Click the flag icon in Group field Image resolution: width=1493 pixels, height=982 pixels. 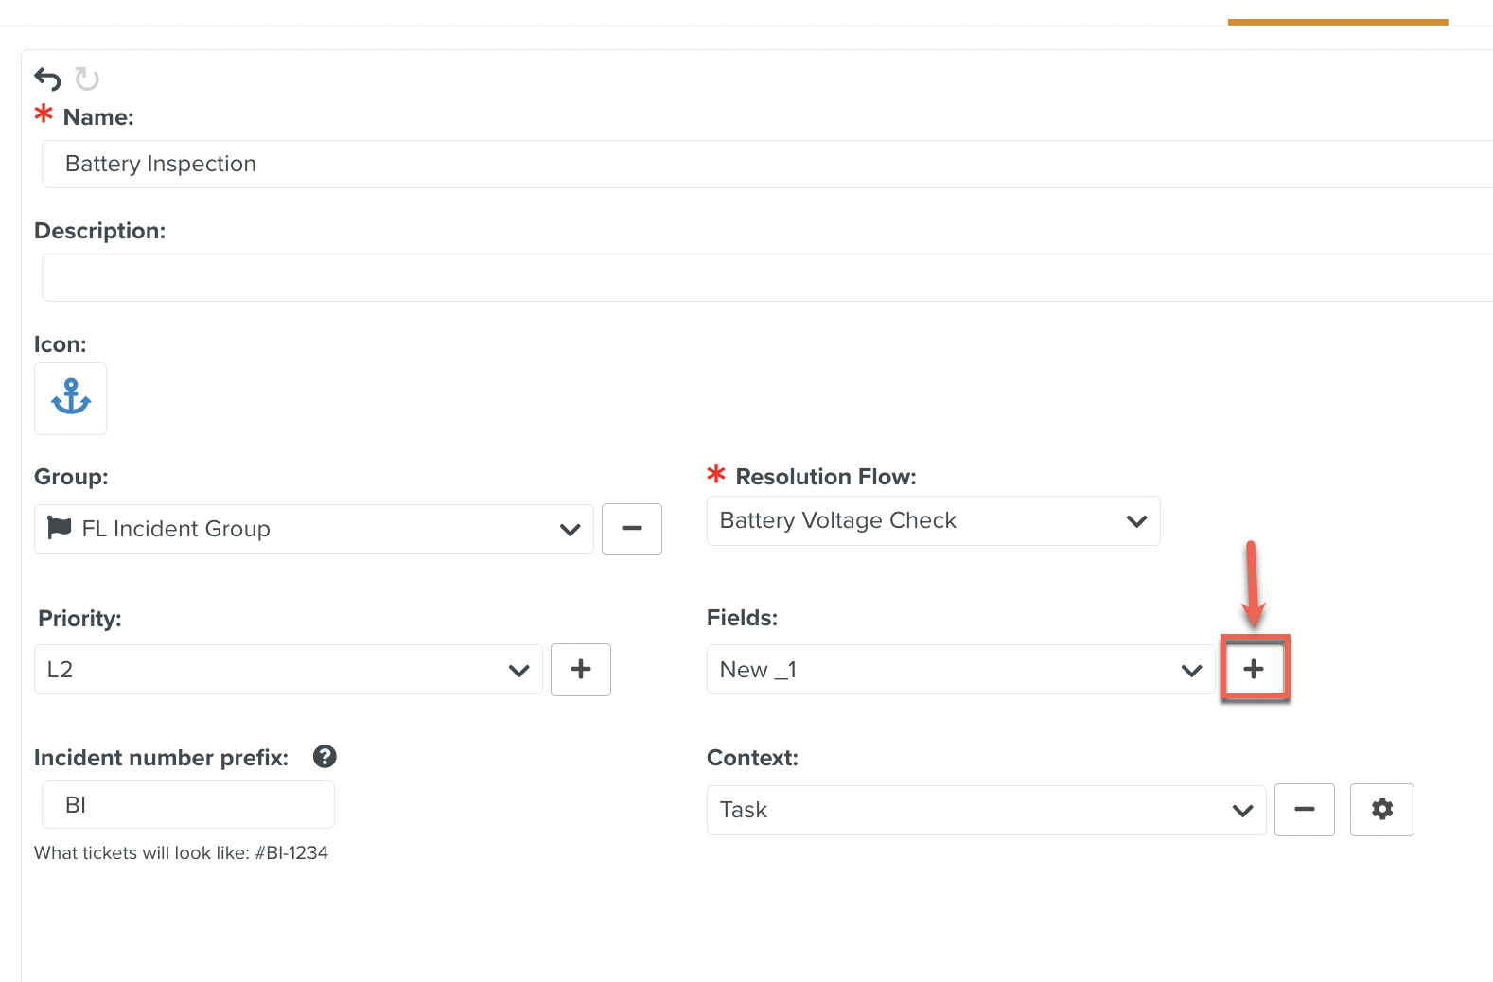pos(60,528)
